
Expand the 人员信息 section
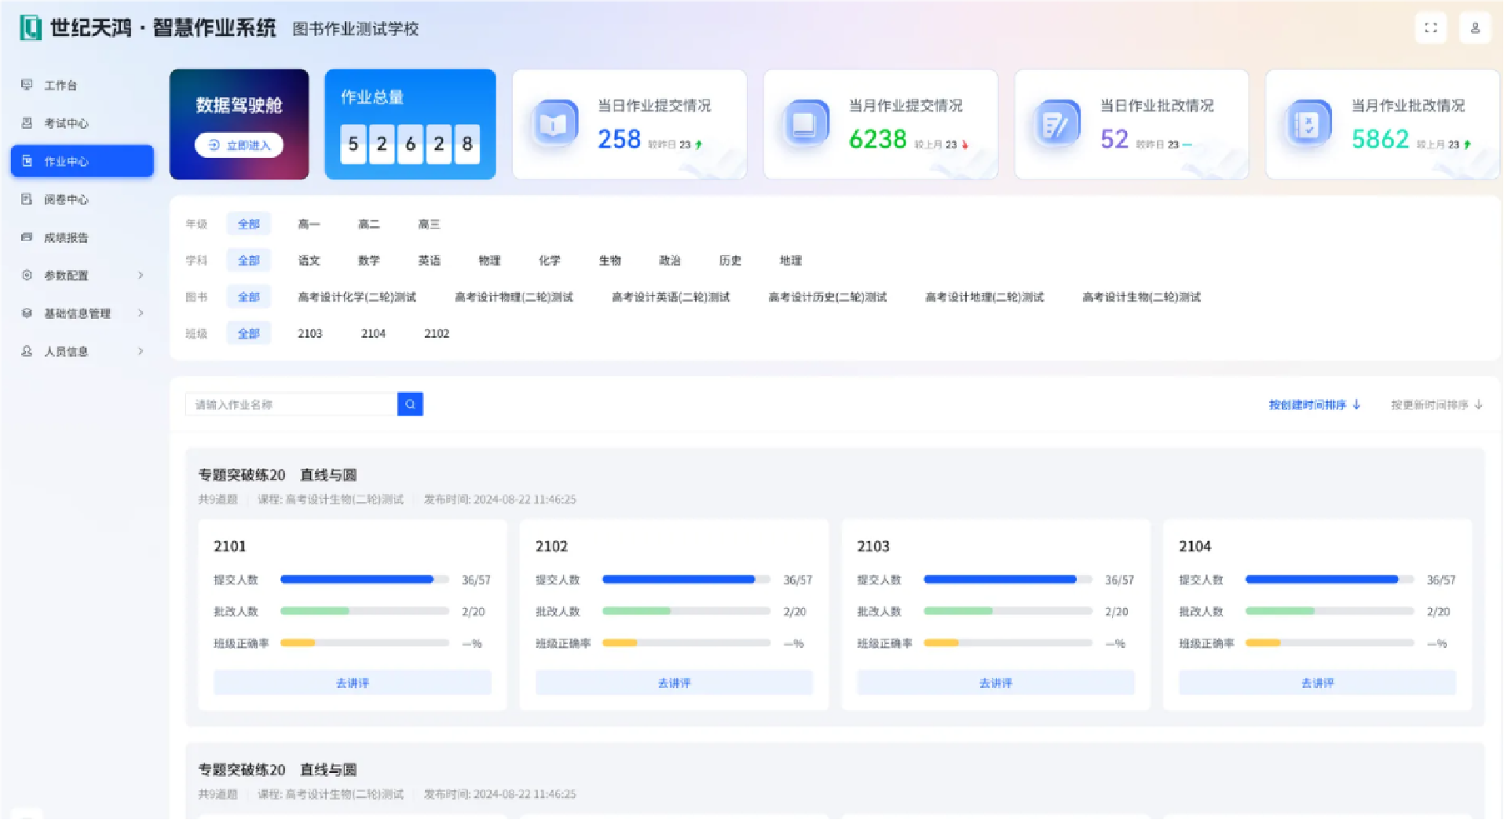click(x=68, y=351)
